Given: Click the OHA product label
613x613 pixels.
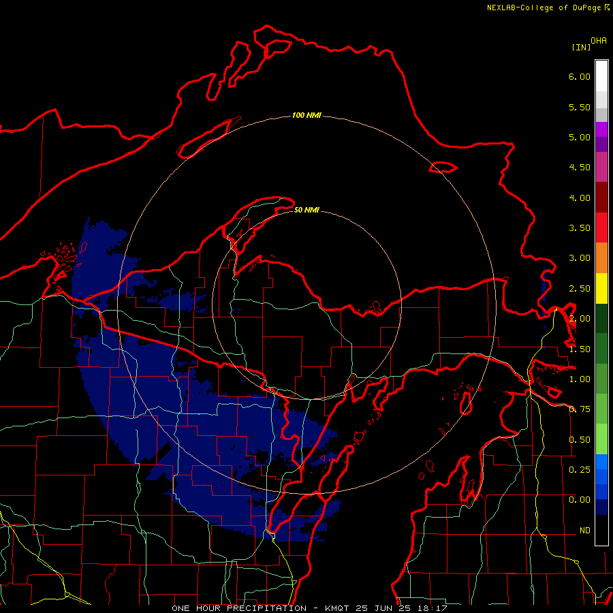Looking at the screenshot, I should tap(599, 40).
